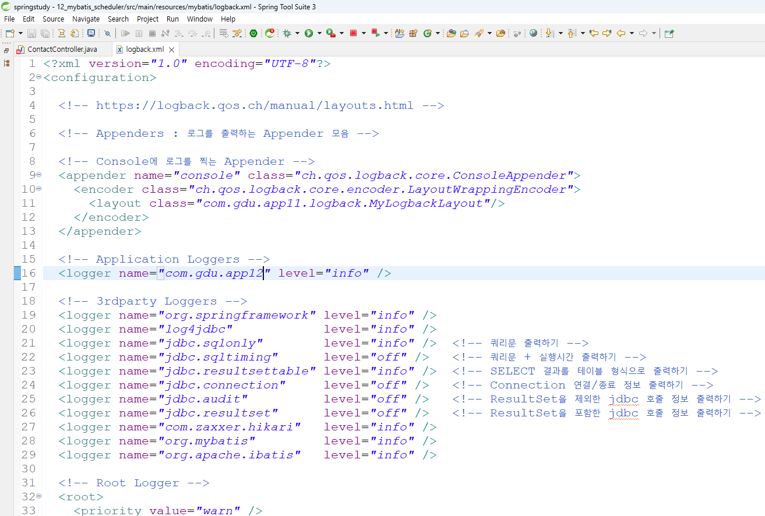The height and width of the screenshot is (516, 765).
Task: Click the Last Edit Location icon
Action: pyautogui.click(x=594, y=33)
